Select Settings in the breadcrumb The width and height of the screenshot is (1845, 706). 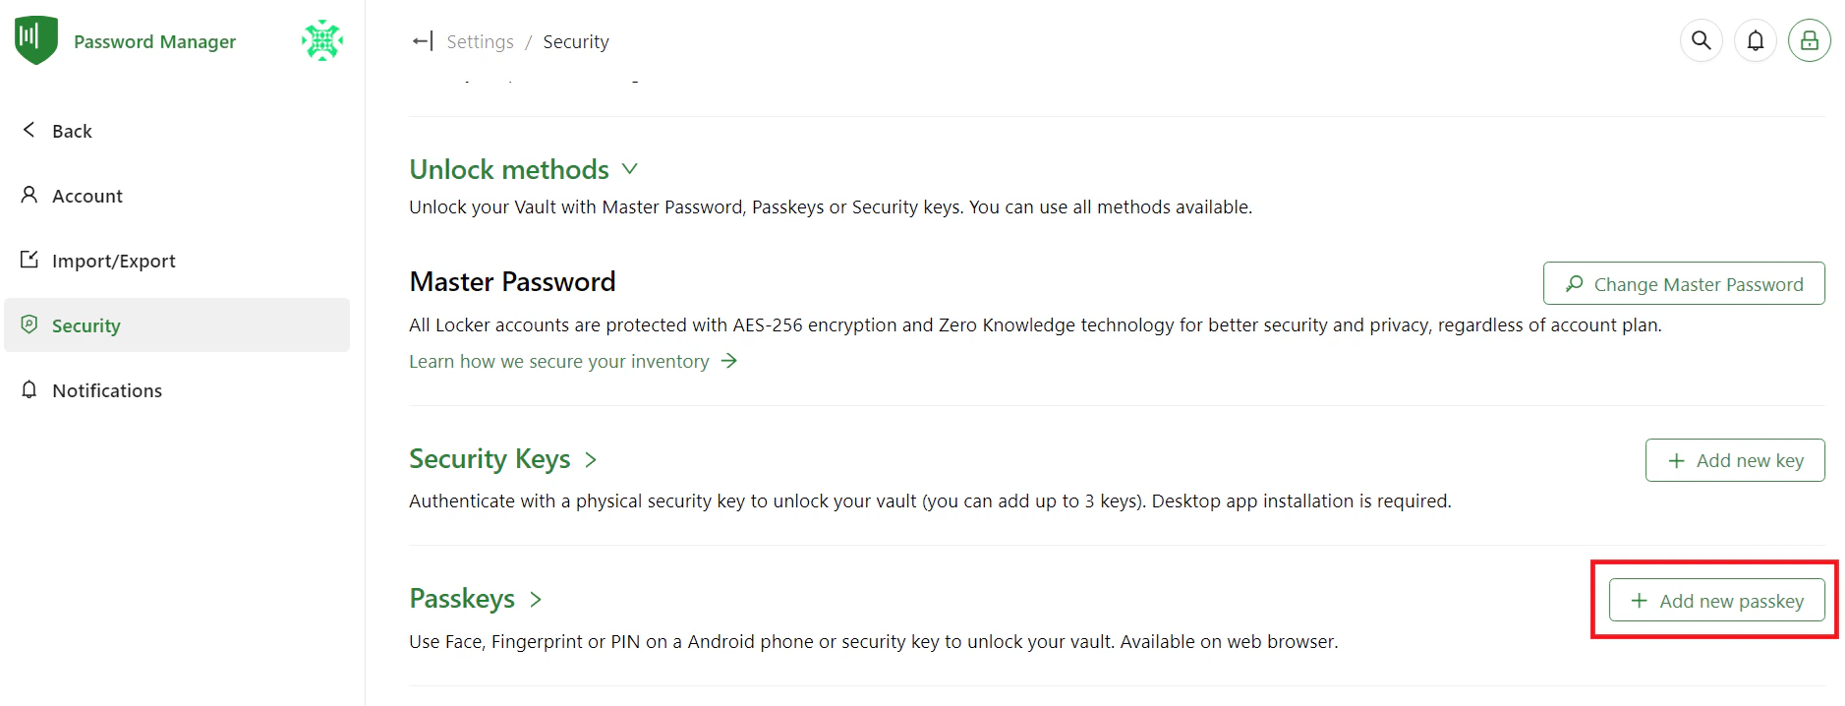pyautogui.click(x=480, y=41)
